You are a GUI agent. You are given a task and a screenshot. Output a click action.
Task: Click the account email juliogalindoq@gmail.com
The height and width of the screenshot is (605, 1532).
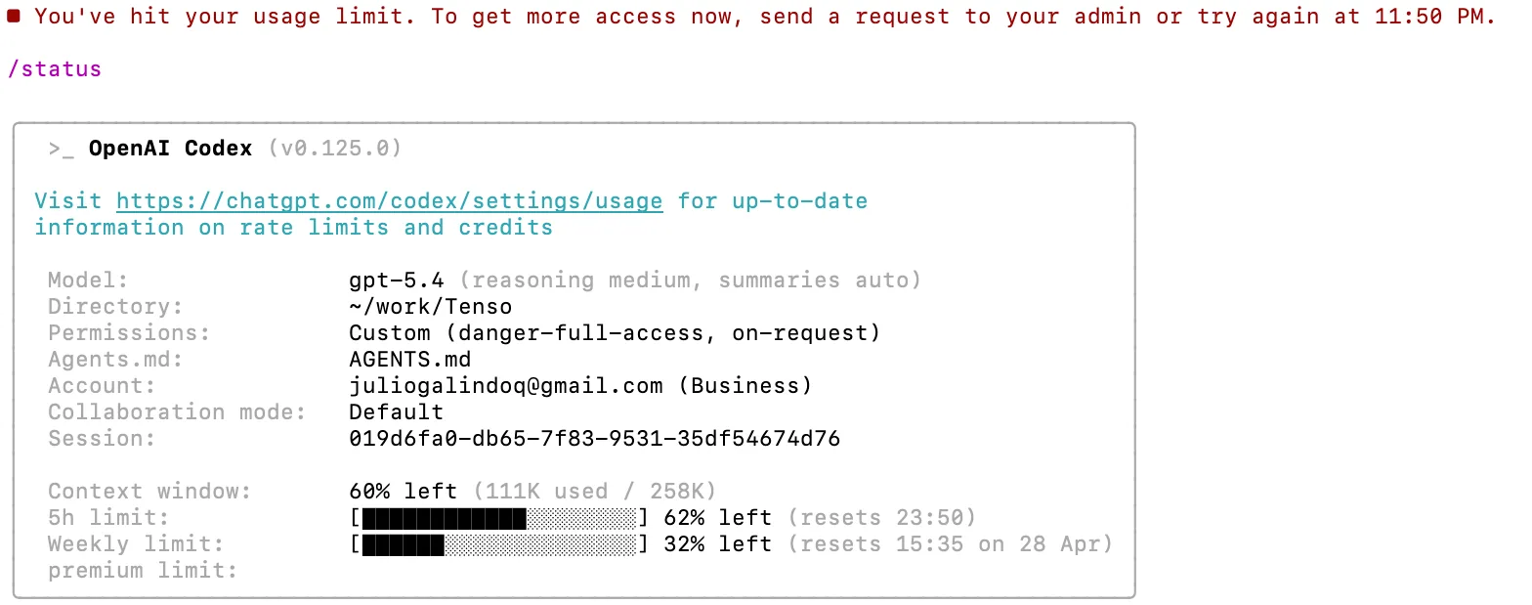506,386
